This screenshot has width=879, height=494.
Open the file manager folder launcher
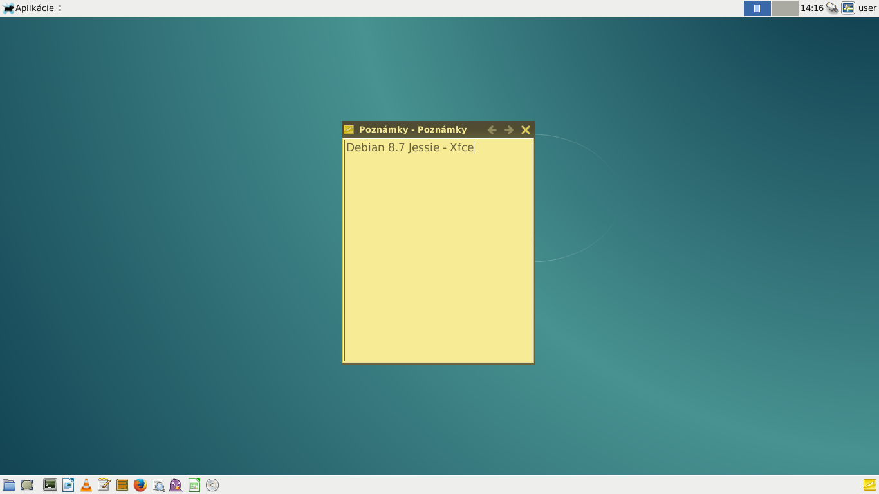(x=9, y=485)
